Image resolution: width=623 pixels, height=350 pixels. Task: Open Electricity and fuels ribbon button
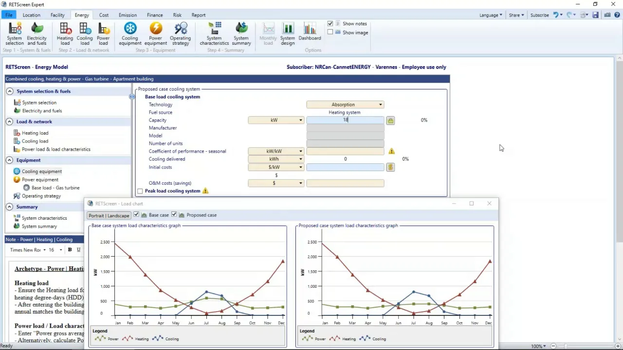(37, 34)
